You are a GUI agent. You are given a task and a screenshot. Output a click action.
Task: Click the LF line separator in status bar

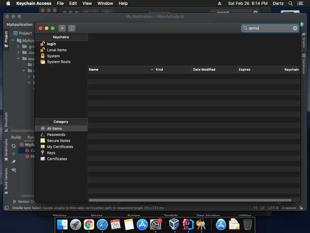pos(263,208)
